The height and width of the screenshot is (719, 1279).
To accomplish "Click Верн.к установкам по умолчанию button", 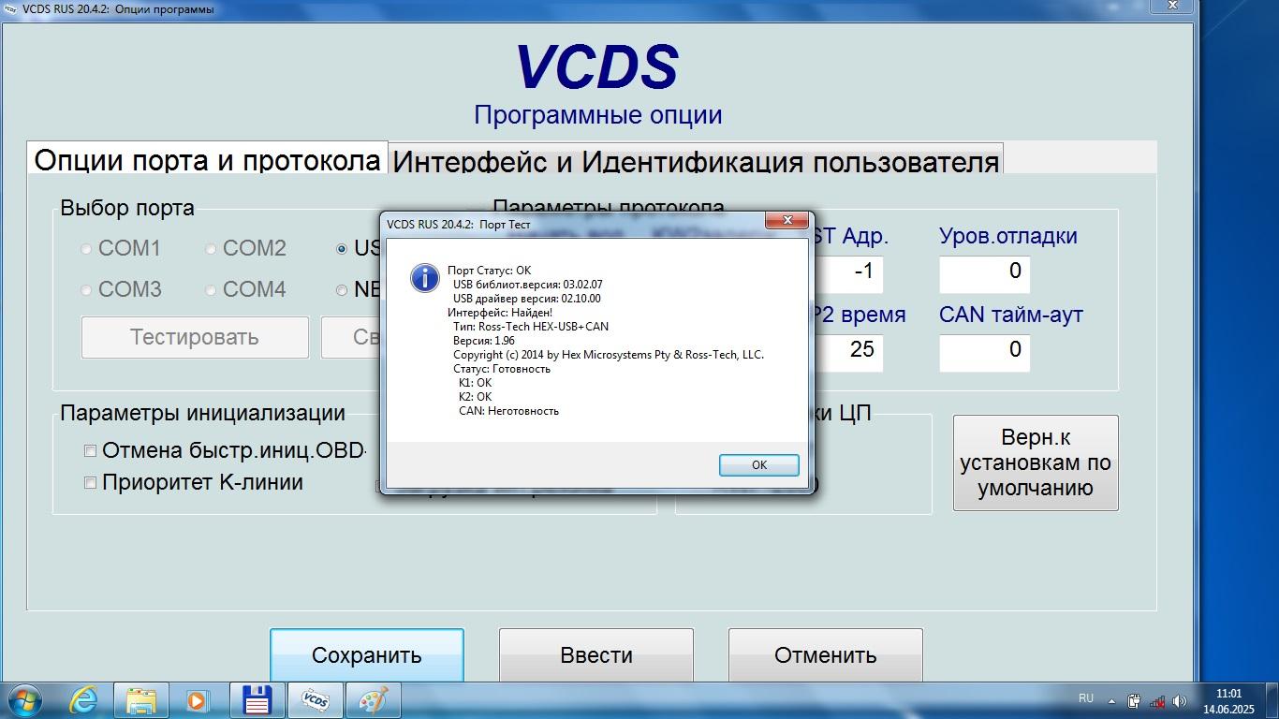I will pyautogui.click(x=1036, y=462).
